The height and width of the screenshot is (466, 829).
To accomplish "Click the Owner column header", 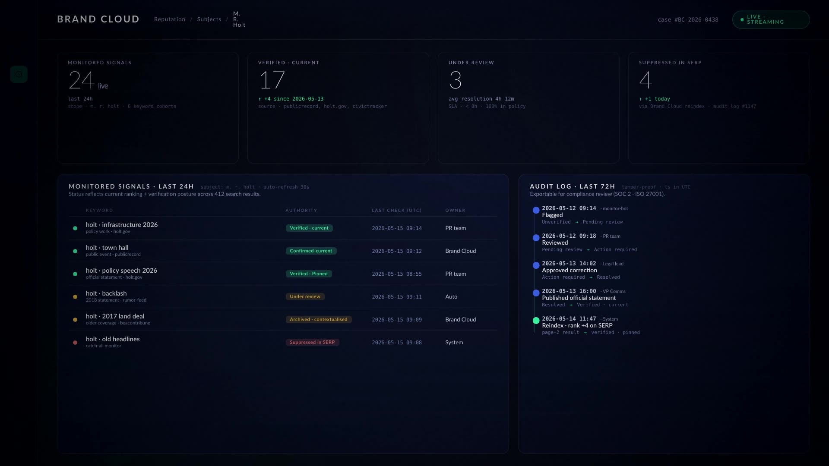I will [x=455, y=211].
